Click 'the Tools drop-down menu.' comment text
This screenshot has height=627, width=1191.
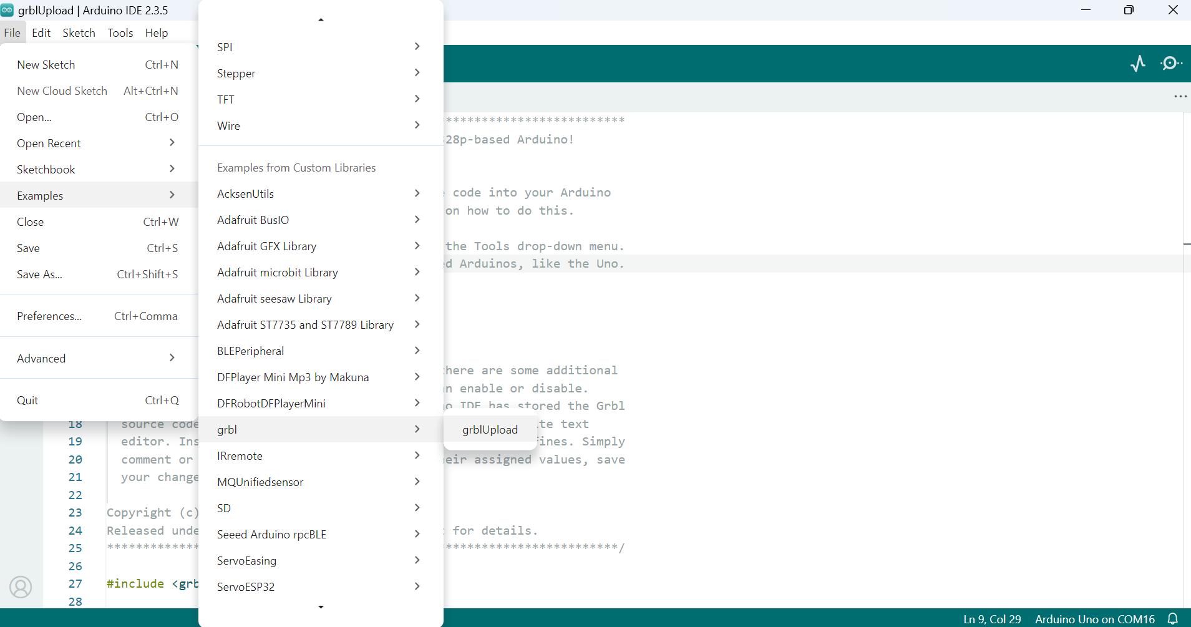click(535, 246)
